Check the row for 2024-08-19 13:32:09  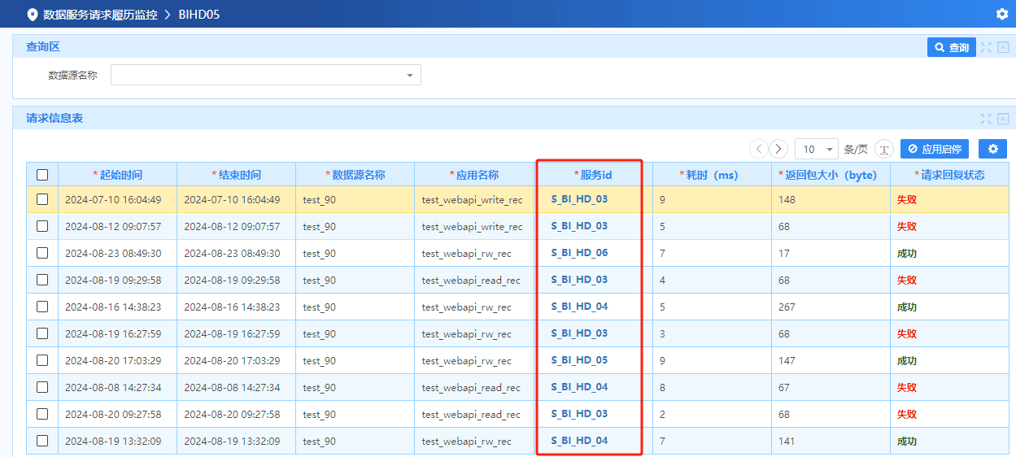[42, 441]
